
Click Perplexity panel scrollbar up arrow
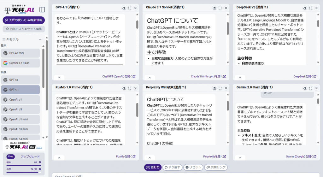point(228,95)
